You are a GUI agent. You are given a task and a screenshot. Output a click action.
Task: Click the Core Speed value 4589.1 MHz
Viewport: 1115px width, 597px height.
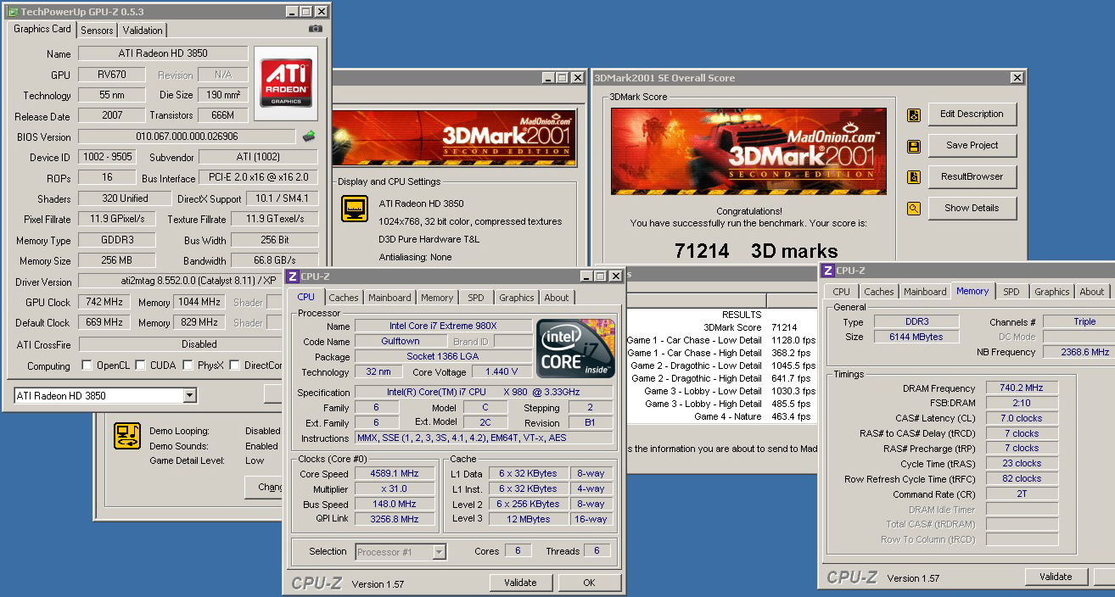(396, 474)
